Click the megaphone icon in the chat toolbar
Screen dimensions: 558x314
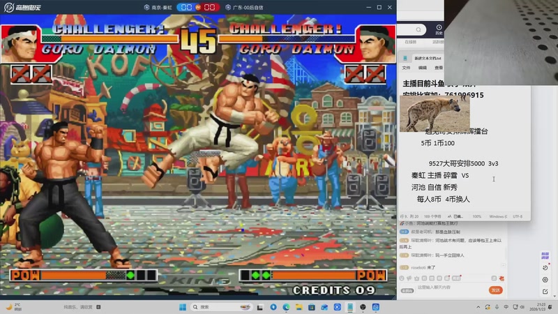point(409,278)
